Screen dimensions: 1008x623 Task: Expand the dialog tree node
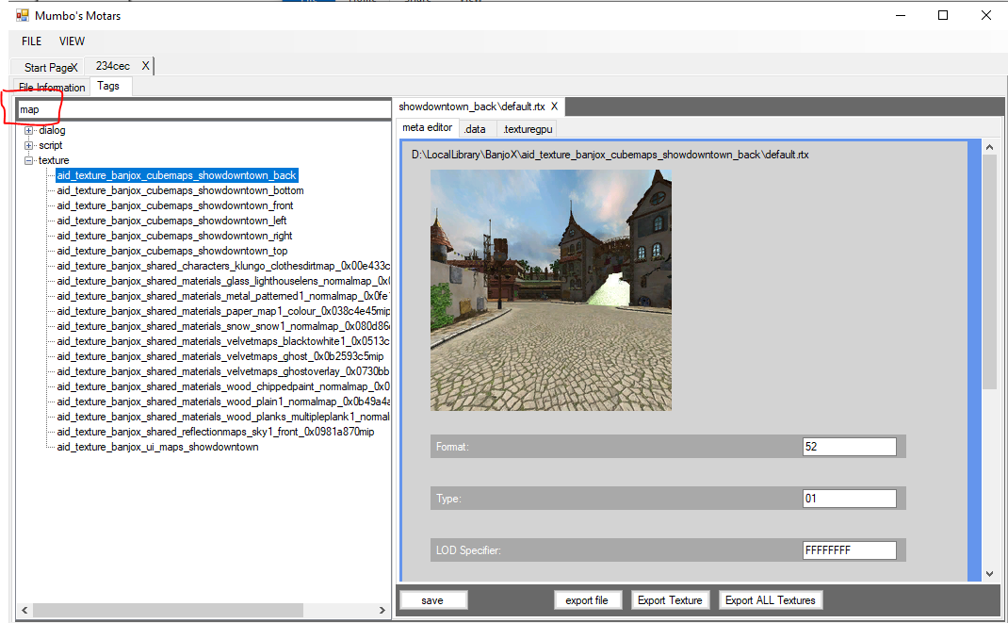[28, 130]
